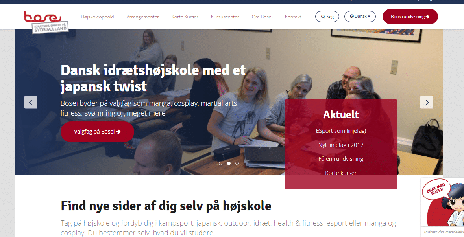Screen dimensions: 464x237
Task: Open the Arrangementer menu item
Action: 142,17
